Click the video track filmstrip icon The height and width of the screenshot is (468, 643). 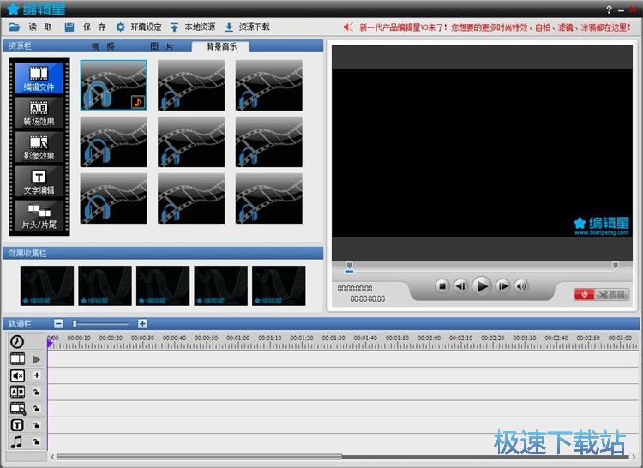[x=17, y=359]
